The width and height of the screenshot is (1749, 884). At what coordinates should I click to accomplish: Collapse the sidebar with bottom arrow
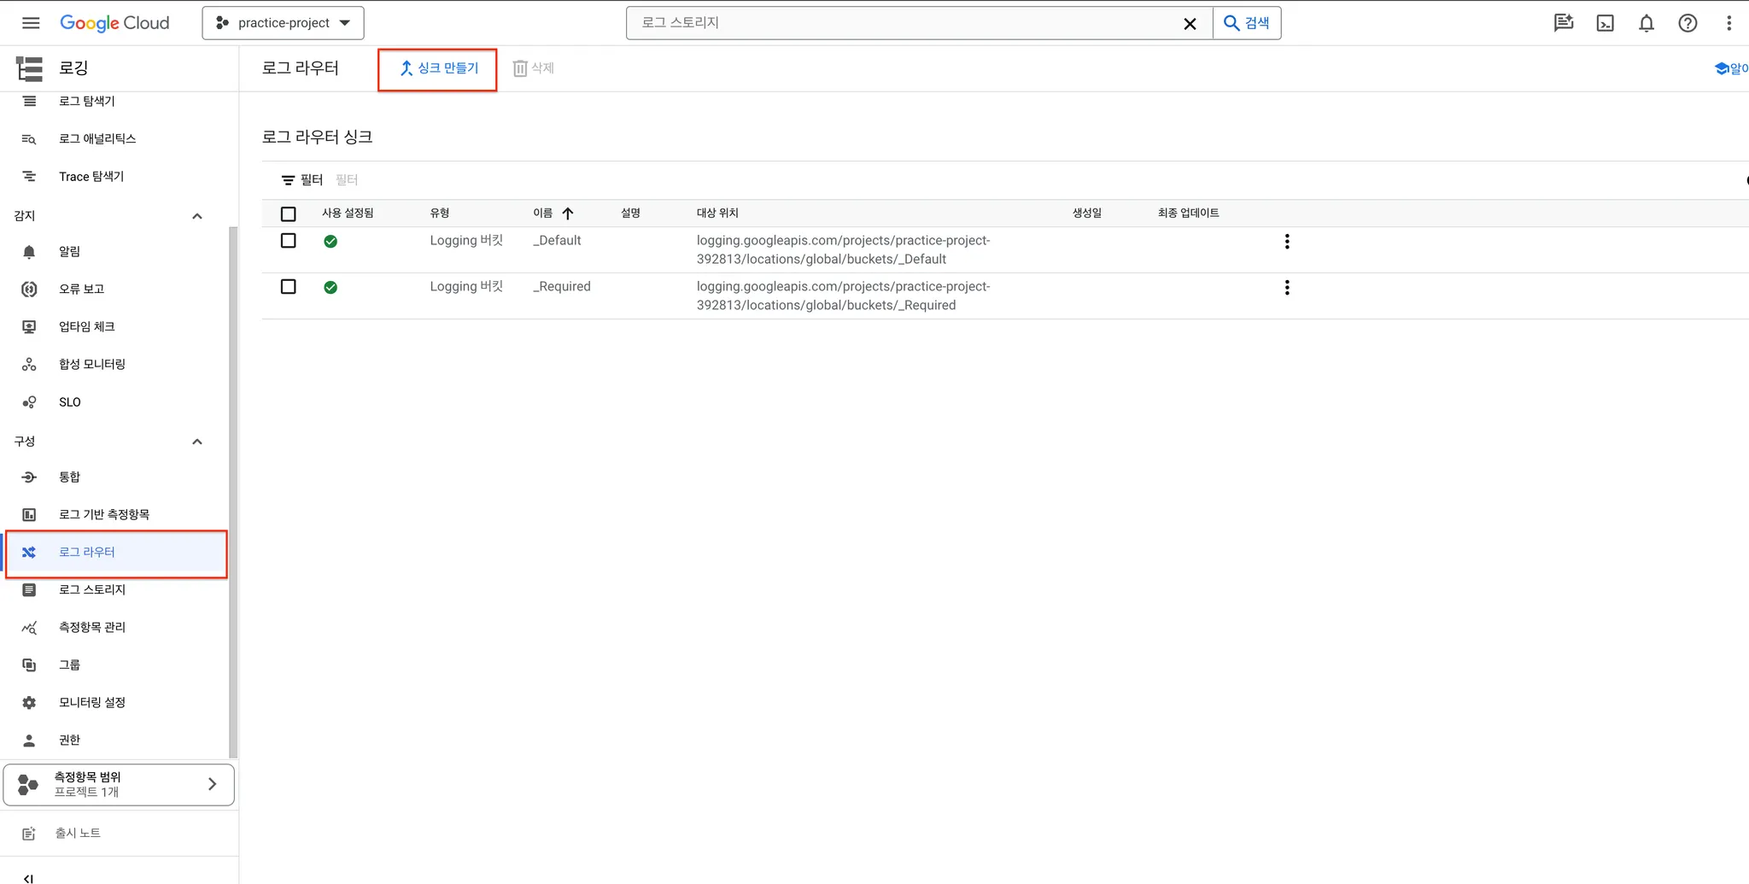pyautogui.click(x=29, y=877)
